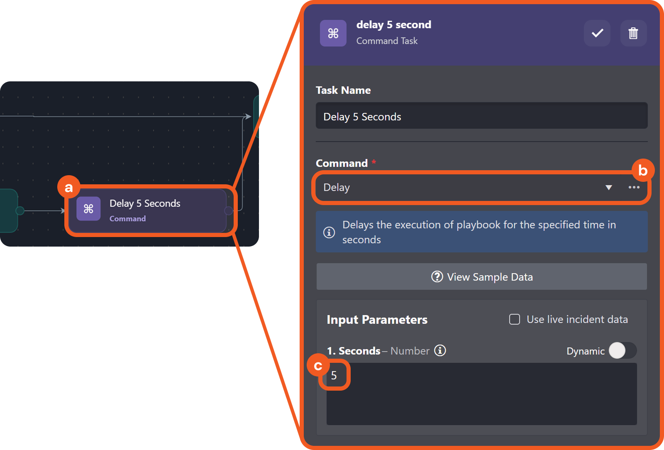Image resolution: width=664 pixels, height=450 pixels.
Task: Click the Input Parameters heading
Action: coord(377,320)
